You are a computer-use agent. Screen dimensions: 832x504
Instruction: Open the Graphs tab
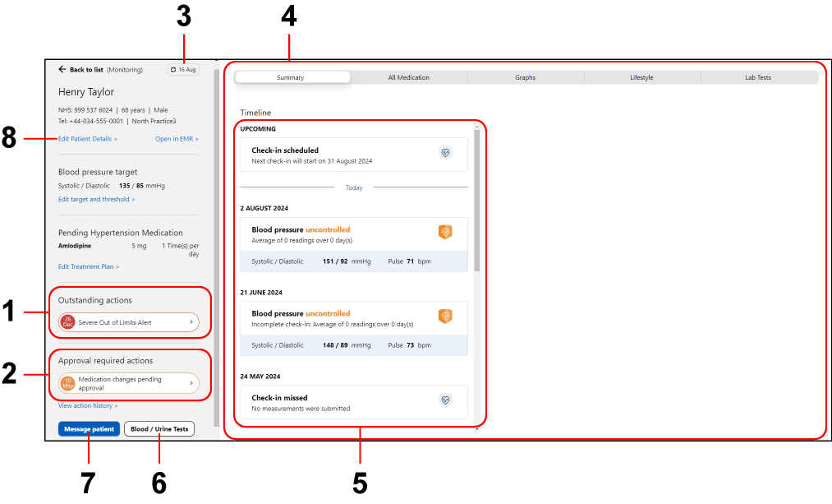(x=526, y=77)
